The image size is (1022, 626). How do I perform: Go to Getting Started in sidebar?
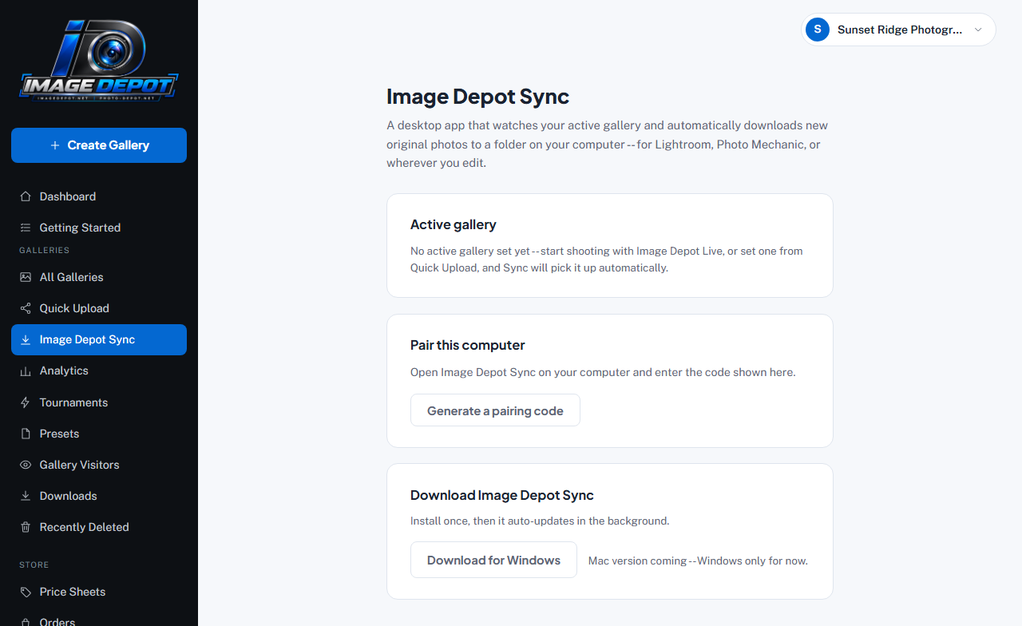point(99,228)
